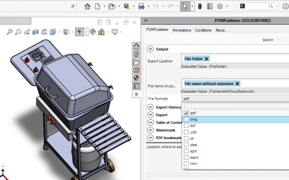Open Hide/Show Items dropdown arrow
The image size is (289, 180).
[x=86, y=32]
